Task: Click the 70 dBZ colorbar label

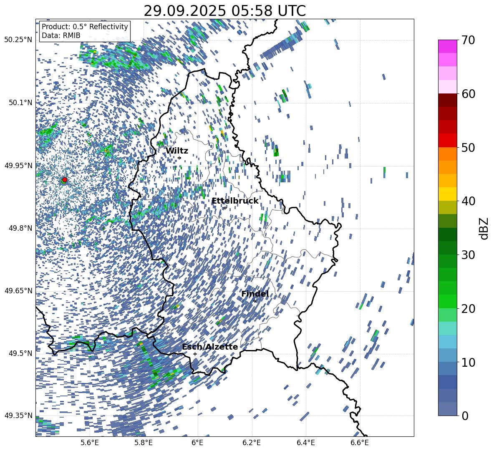Action: tap(468, 40)
